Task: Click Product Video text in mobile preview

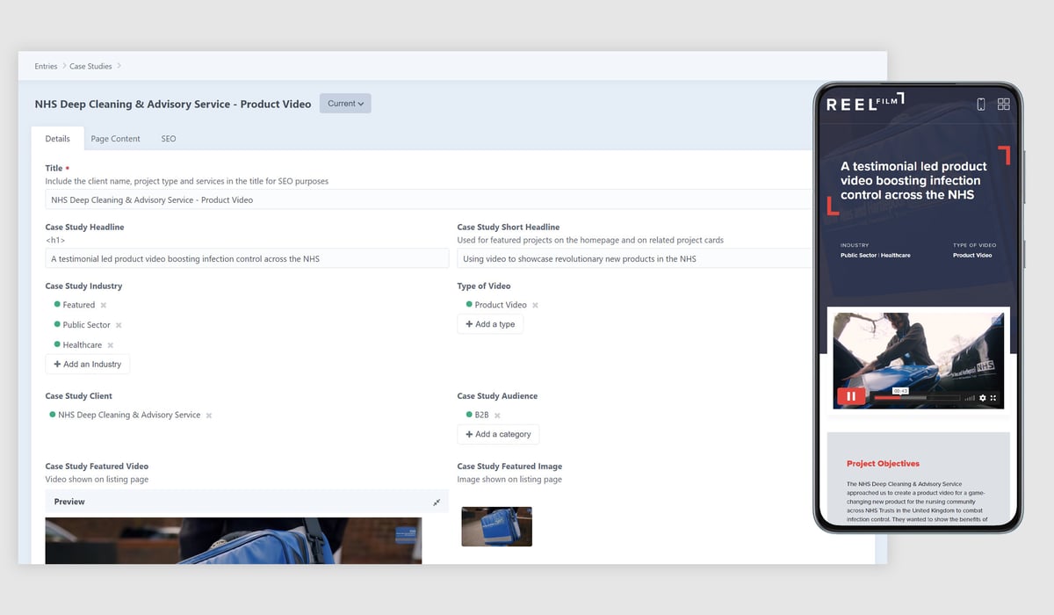Action: [x=972, y=256]
